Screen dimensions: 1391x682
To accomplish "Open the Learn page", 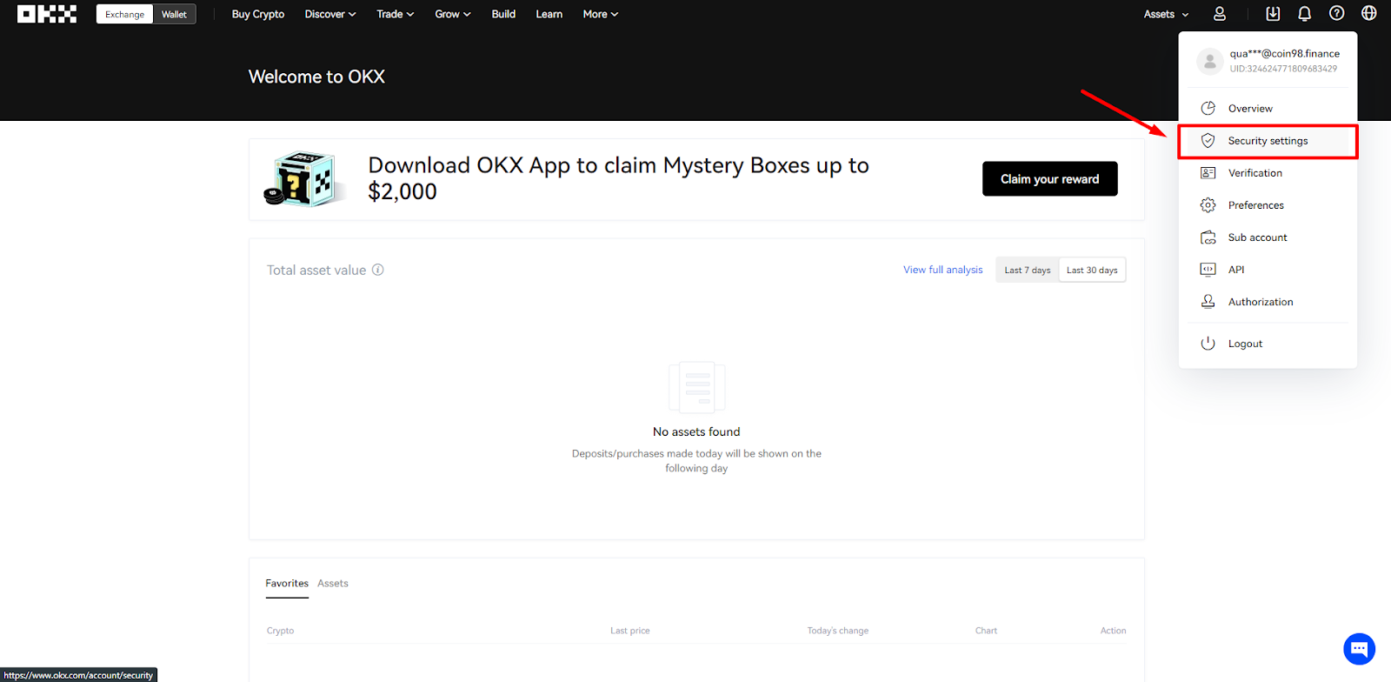I will pos(549,14).
